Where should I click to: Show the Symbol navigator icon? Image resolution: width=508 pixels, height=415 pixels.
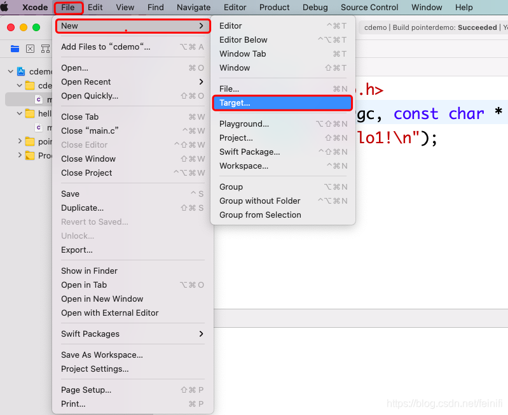coord(45,49)
